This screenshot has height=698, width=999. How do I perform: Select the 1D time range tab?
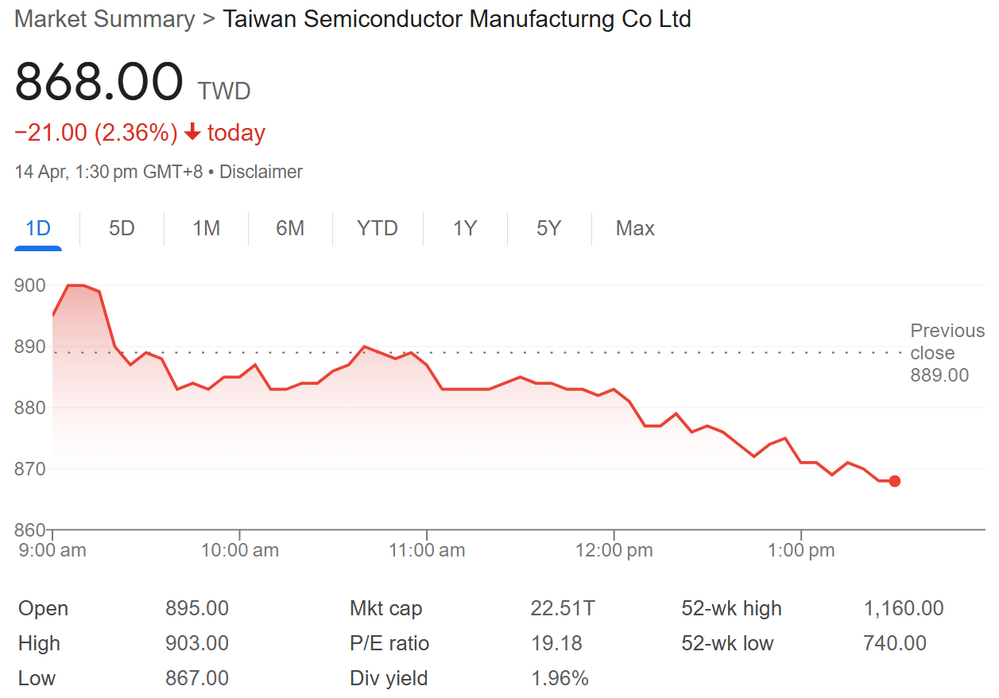click(38, 229)
